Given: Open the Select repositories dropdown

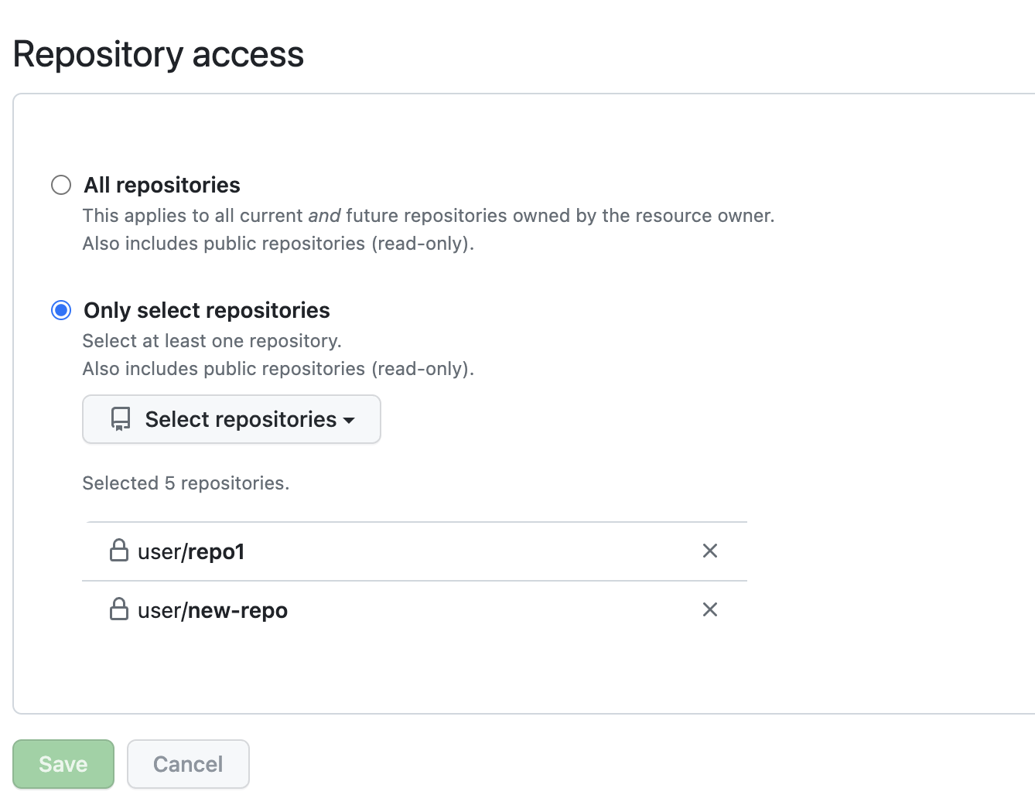Looking at the screenshot, I should [x=231, y=419].
